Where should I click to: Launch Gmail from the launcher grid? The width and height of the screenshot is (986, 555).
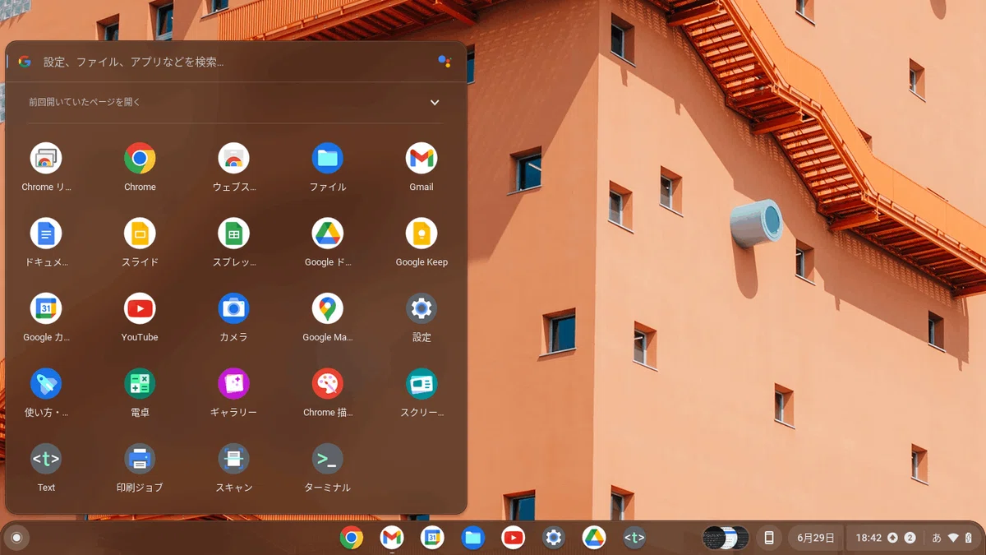pyautogui.click(x=422, y=158)
